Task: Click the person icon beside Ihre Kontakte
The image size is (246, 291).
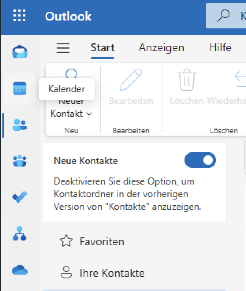Action: click(x=66, y=272)
